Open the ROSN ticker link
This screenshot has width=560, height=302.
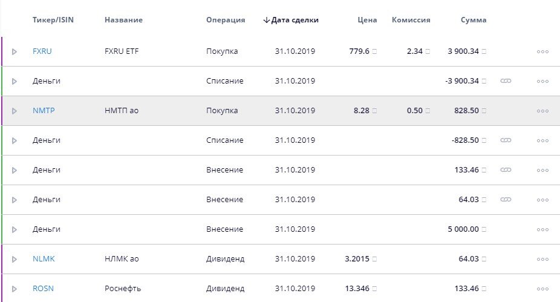coord(43,289)
